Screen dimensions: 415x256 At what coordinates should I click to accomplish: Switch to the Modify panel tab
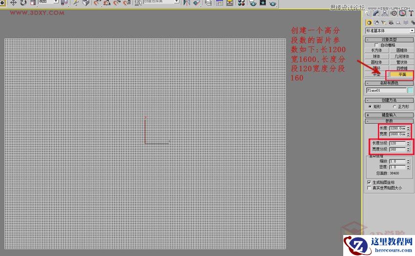click(x=376, y=13)
